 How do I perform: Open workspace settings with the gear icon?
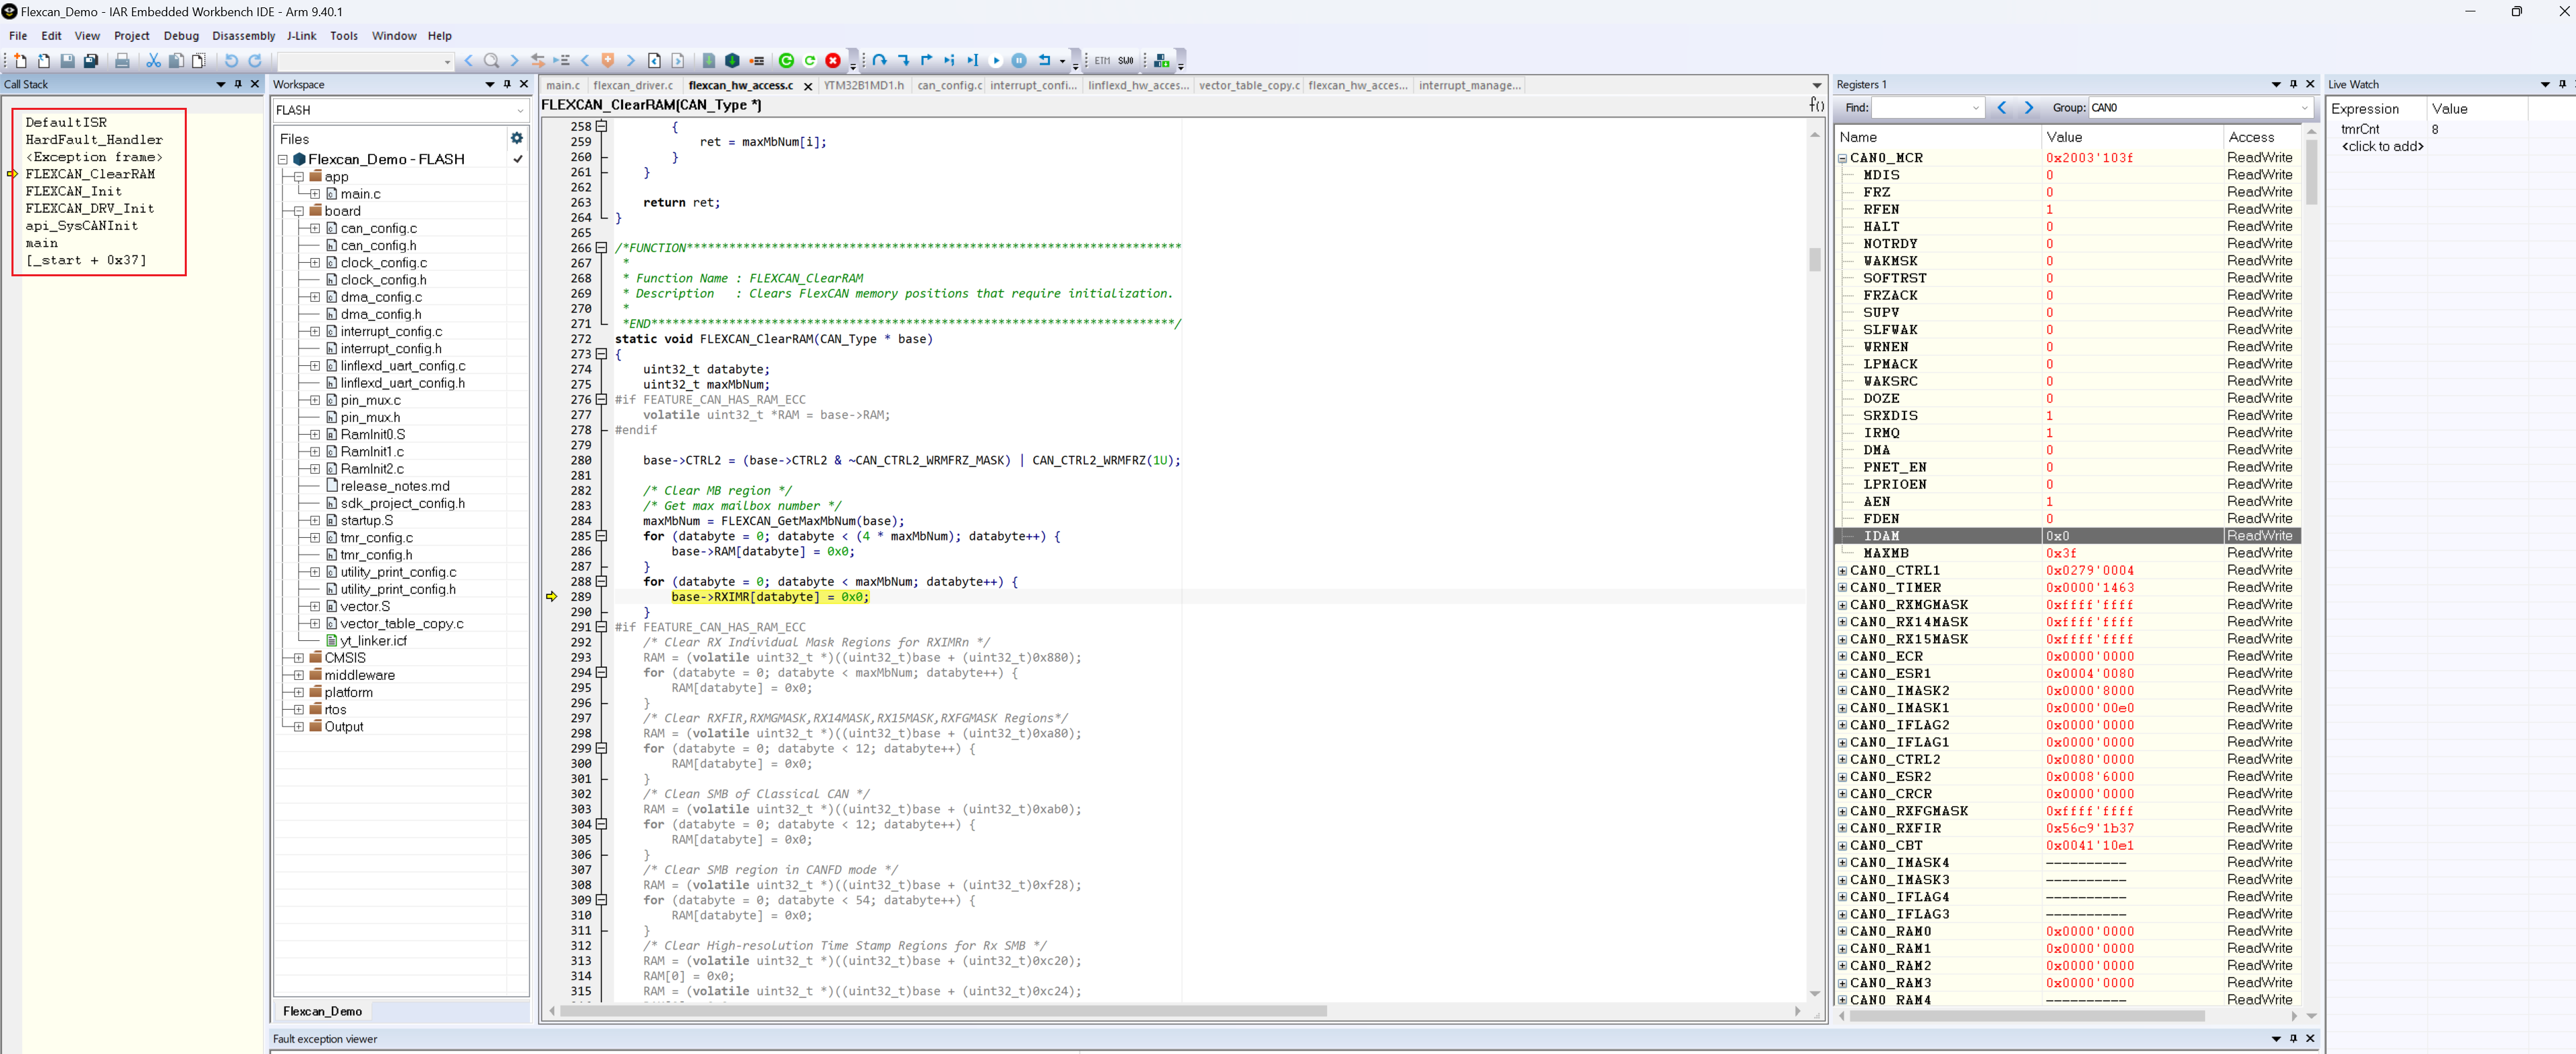coord(517,138)
